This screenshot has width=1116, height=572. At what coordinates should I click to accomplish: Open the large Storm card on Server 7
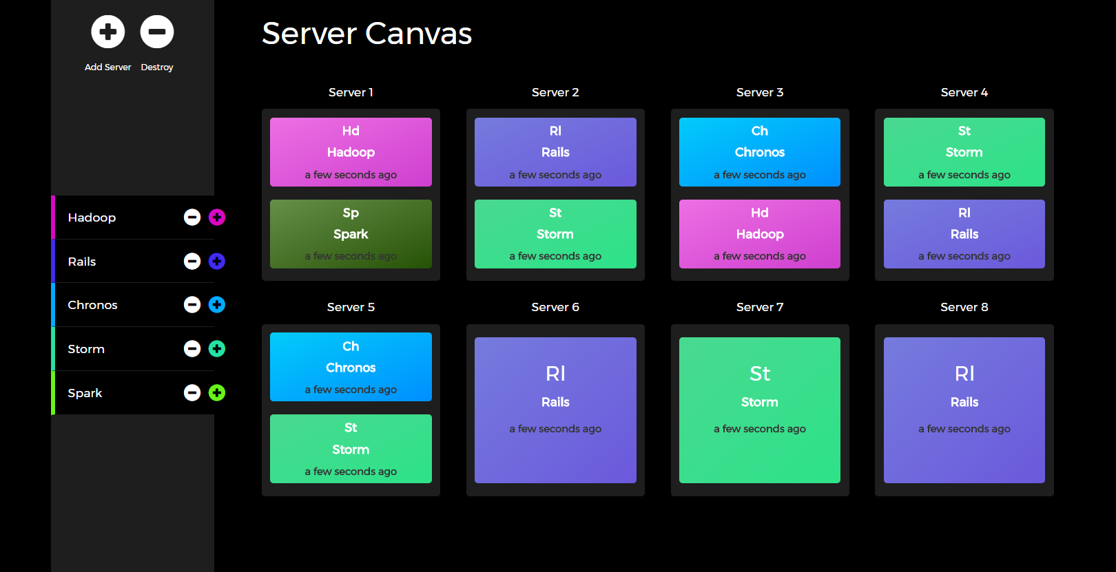[760, 410]
